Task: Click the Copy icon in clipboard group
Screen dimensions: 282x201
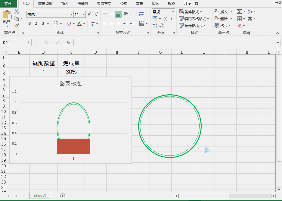Action: coord(16,18)
